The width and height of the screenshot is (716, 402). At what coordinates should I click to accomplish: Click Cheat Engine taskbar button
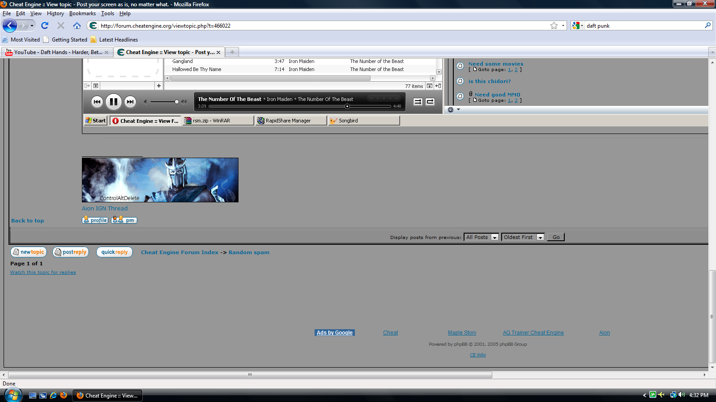[107, 395]
